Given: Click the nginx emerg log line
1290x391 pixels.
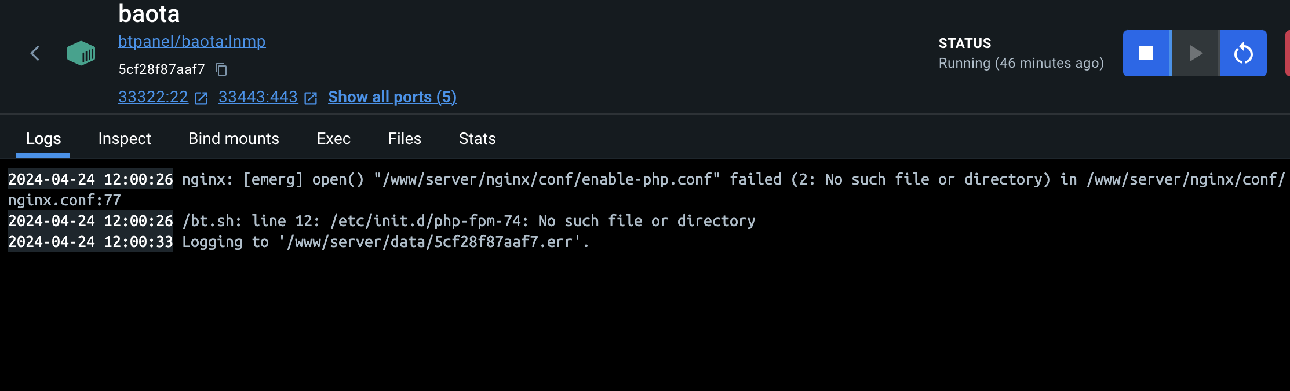Looking at the screenshot, I should [646, 189].
